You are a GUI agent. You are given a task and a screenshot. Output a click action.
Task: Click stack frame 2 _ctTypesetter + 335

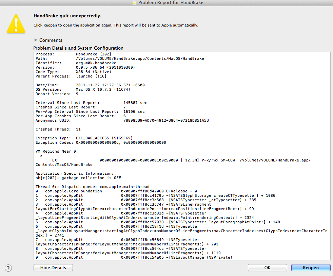click(146, 200)
